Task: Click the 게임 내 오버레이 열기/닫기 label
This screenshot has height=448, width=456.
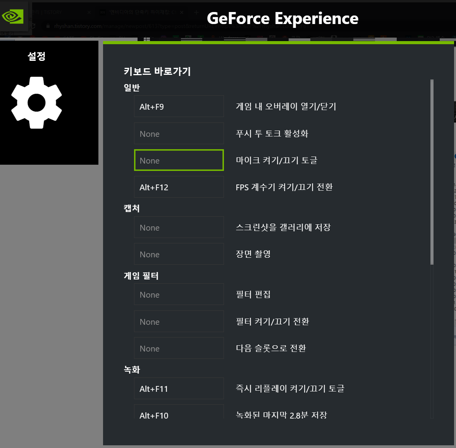Action: pyautogui.click(x=286, y=107)
